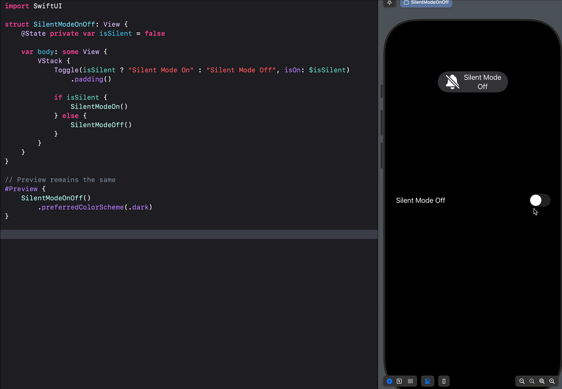Open Canvas Device Settings toggles icon

click(427, 381)
